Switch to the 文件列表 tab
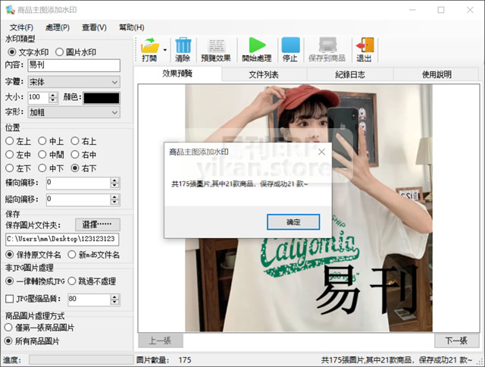 pos(264,74)
